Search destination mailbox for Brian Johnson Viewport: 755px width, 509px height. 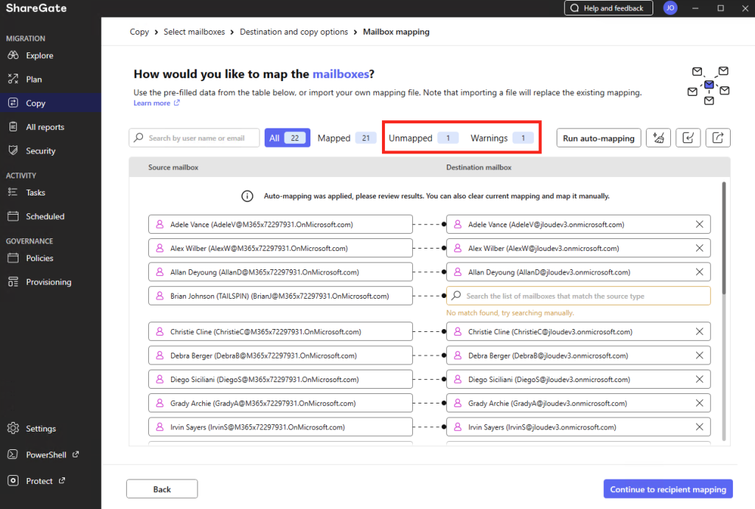pos(578,296)
